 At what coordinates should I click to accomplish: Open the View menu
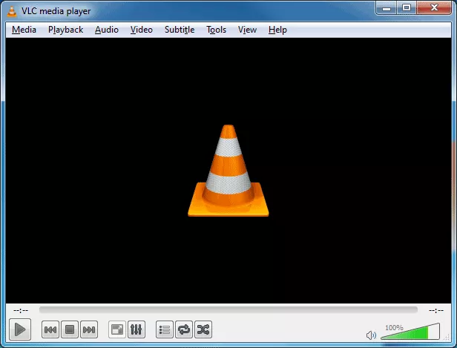[247, 30]
